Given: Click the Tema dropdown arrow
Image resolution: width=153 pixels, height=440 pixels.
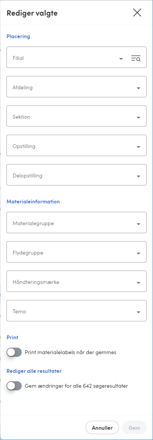Looking at the screenshot, I should (x=139, y=312).
